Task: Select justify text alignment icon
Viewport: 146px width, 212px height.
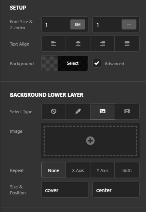Action: [127, 44]
